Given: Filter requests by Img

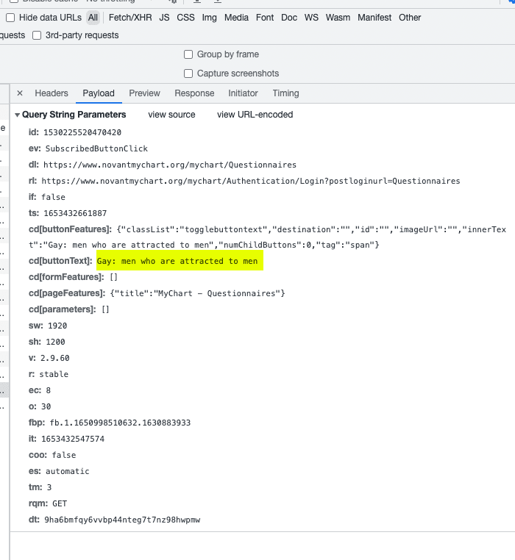Looking at the screenshot, I should click(209, 18).
